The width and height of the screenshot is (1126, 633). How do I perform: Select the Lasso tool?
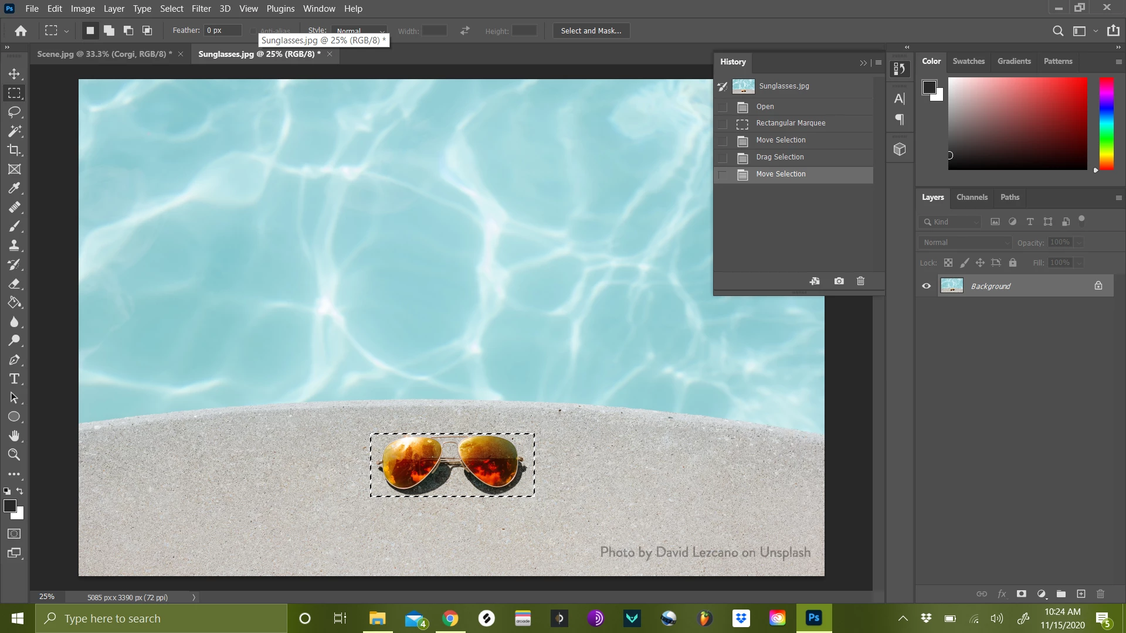(14, 112)
